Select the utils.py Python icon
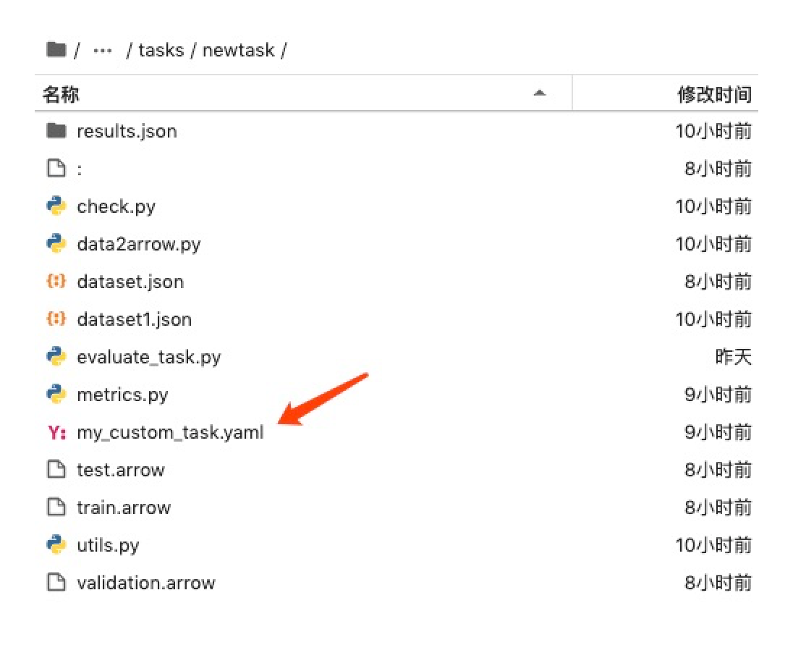793x653 pixels. coord(56,545)
